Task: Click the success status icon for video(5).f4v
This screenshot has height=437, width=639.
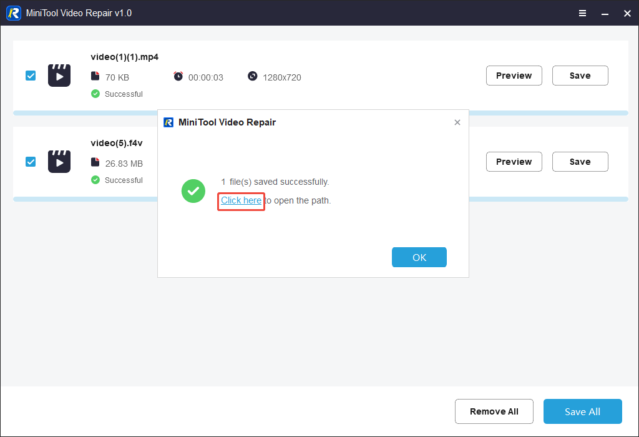Action: [95, 180]
